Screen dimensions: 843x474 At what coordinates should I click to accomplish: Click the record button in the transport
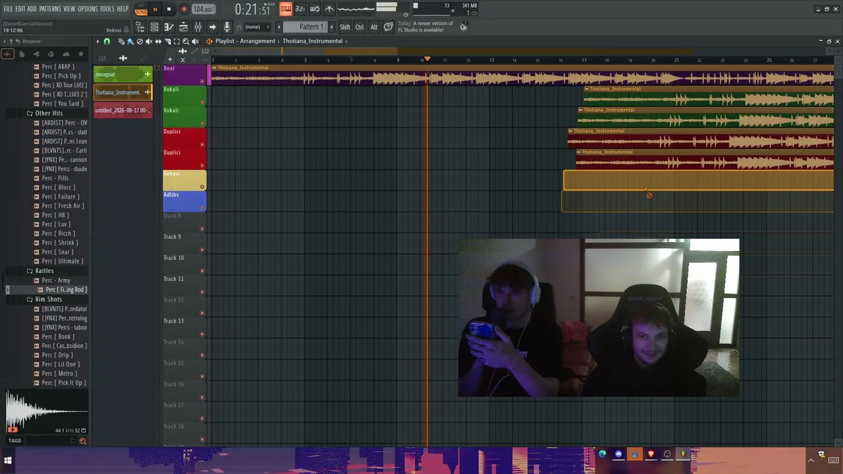pyautogui.click(x=184, y=9)
